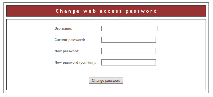
Task: Click the Change password button
Action: click(x=106, y=80)
